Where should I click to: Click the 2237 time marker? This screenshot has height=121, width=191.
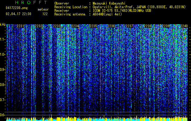129,26
